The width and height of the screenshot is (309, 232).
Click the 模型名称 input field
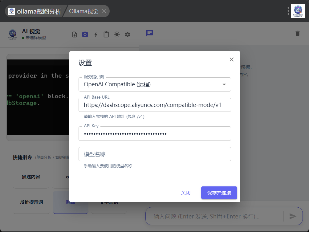[155, 154]
